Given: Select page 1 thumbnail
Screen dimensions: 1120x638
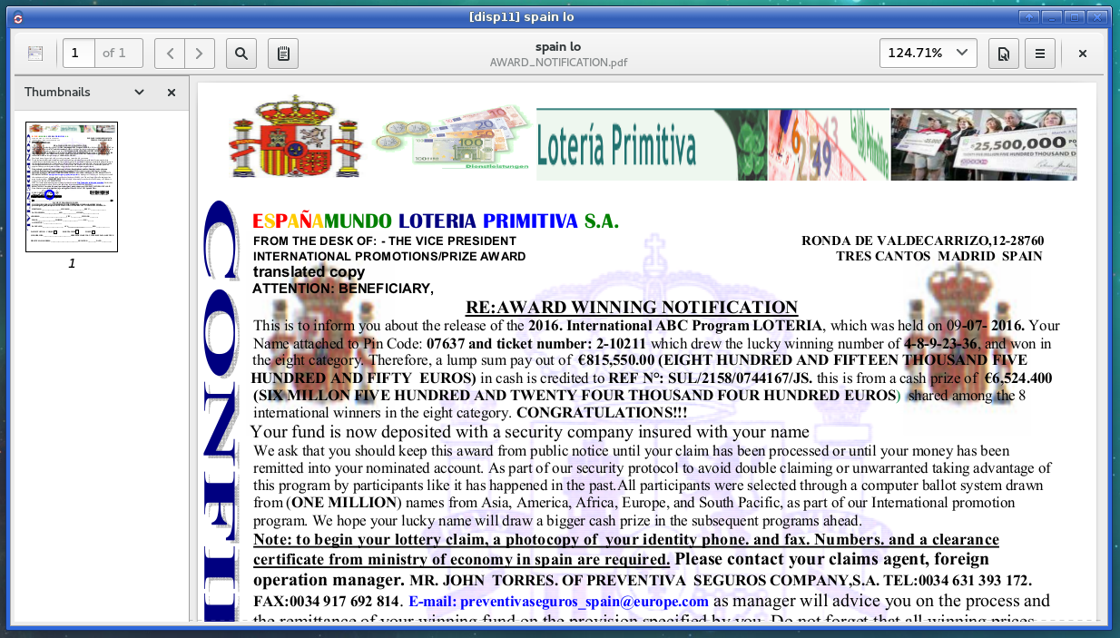Looking at the screenshot, I should tap(72, 187).
